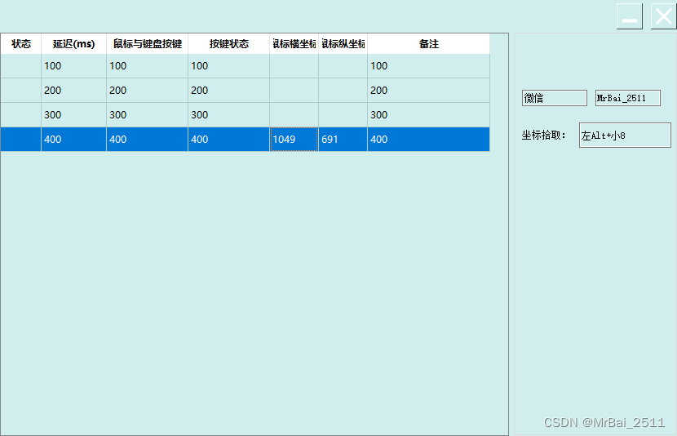Click the 鼠标横坐标 column header
Image resolution: width=677 pixels, height=436 pixels.
[x=294, y=43]
